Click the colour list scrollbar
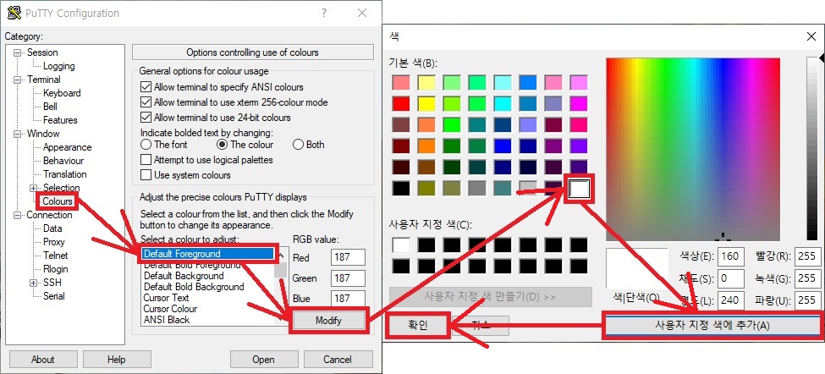 click(x=282, y=287)
